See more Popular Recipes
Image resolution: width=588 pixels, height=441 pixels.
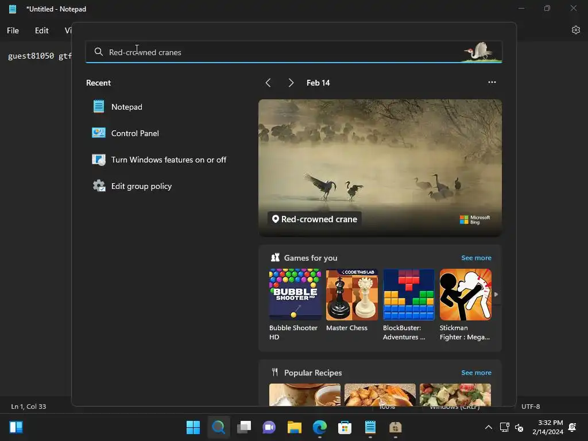pos(476,373)
